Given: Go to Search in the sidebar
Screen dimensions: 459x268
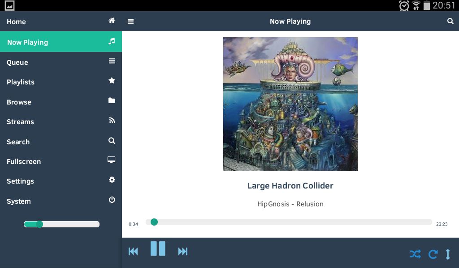Looking at the screenshot, I should 61,142.
